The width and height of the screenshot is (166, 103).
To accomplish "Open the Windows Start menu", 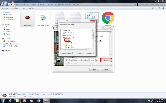I will 3,101.
